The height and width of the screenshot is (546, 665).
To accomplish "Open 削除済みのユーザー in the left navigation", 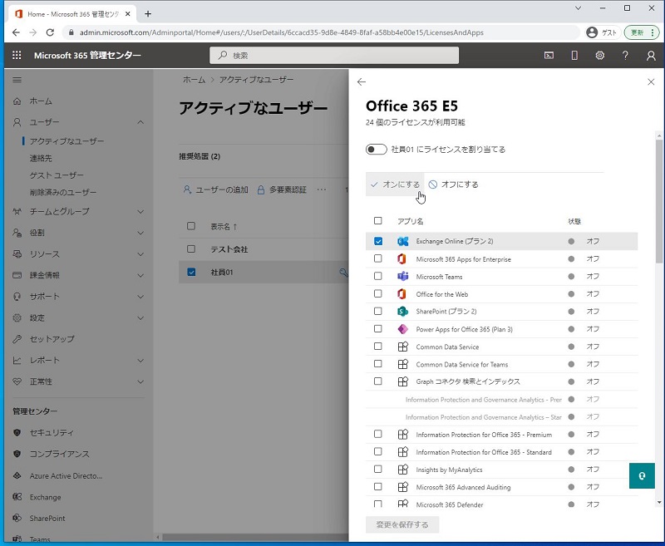I will pos(63,192).
